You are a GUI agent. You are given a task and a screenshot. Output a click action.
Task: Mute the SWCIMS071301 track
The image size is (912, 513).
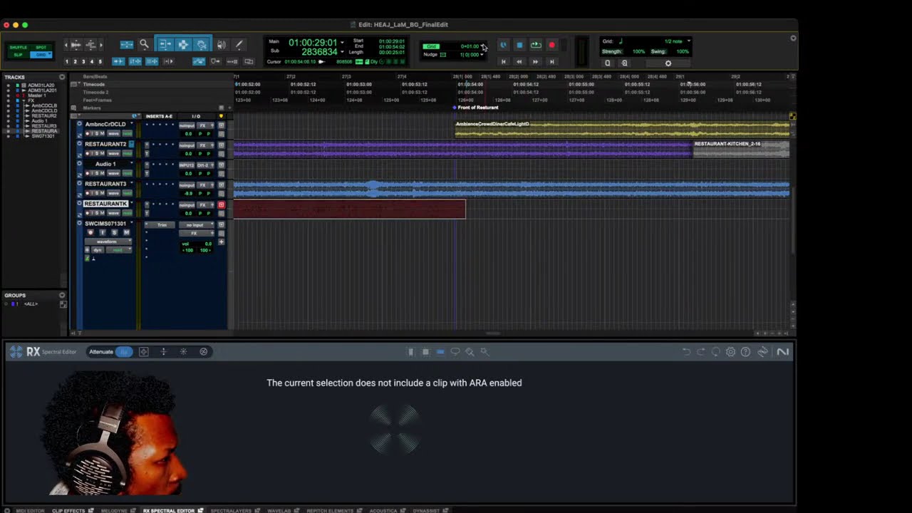pyautogui.click(x=126, y=232)
